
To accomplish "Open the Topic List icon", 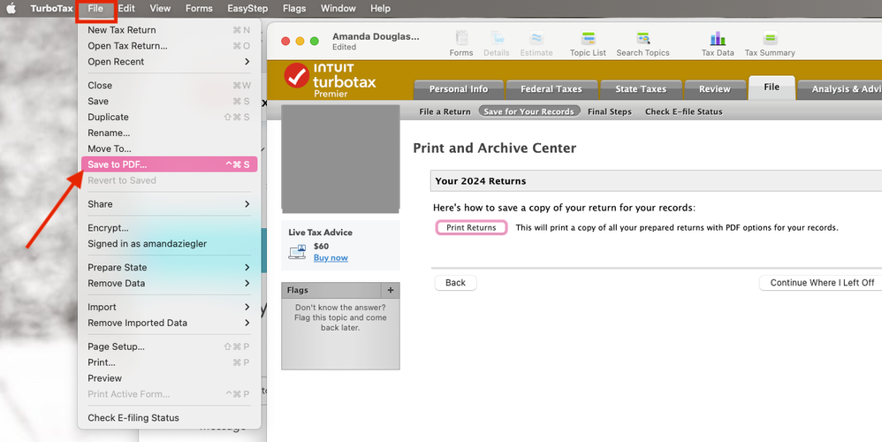I will [x=588, y=44].
